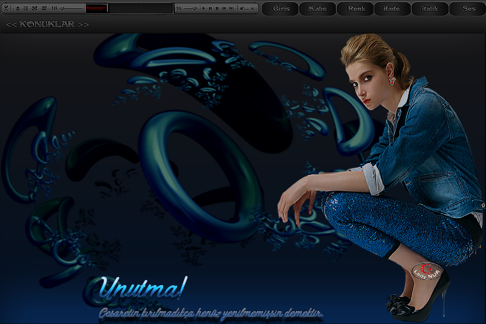Open the Renk color option
This screenshot has width=486, height=324.
coord(356,9)
